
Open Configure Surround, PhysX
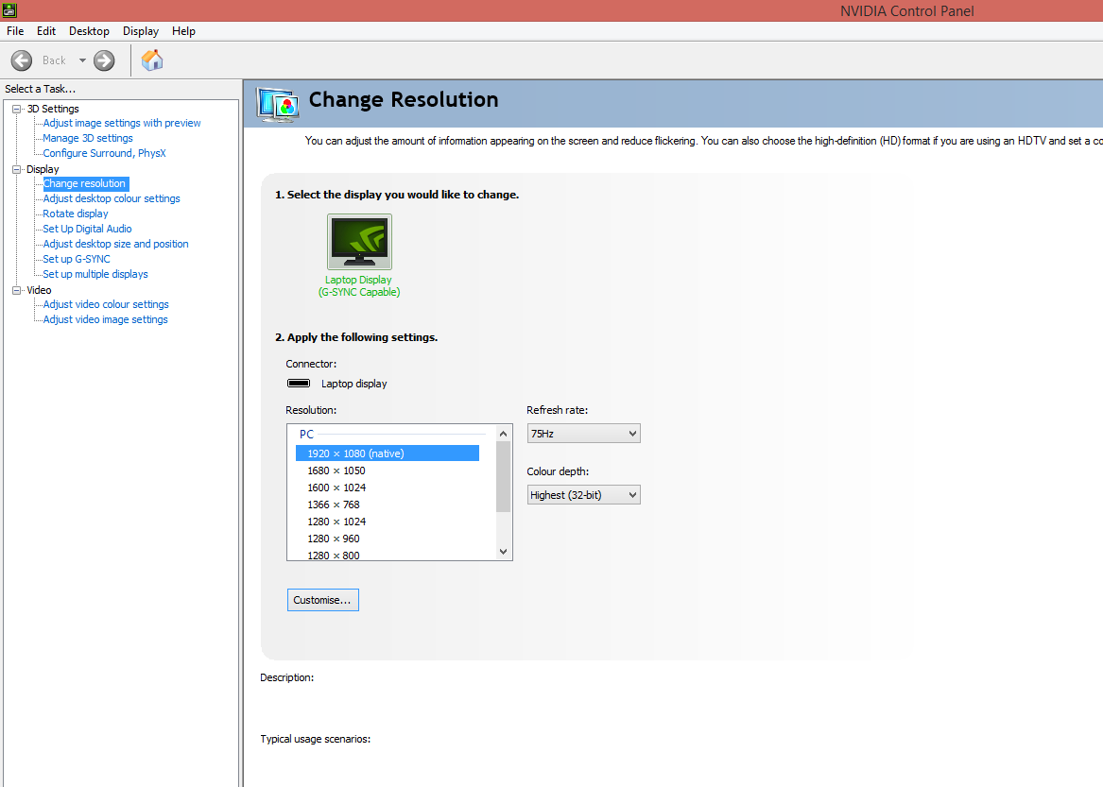pyautogui.click(x=105, y=153)
